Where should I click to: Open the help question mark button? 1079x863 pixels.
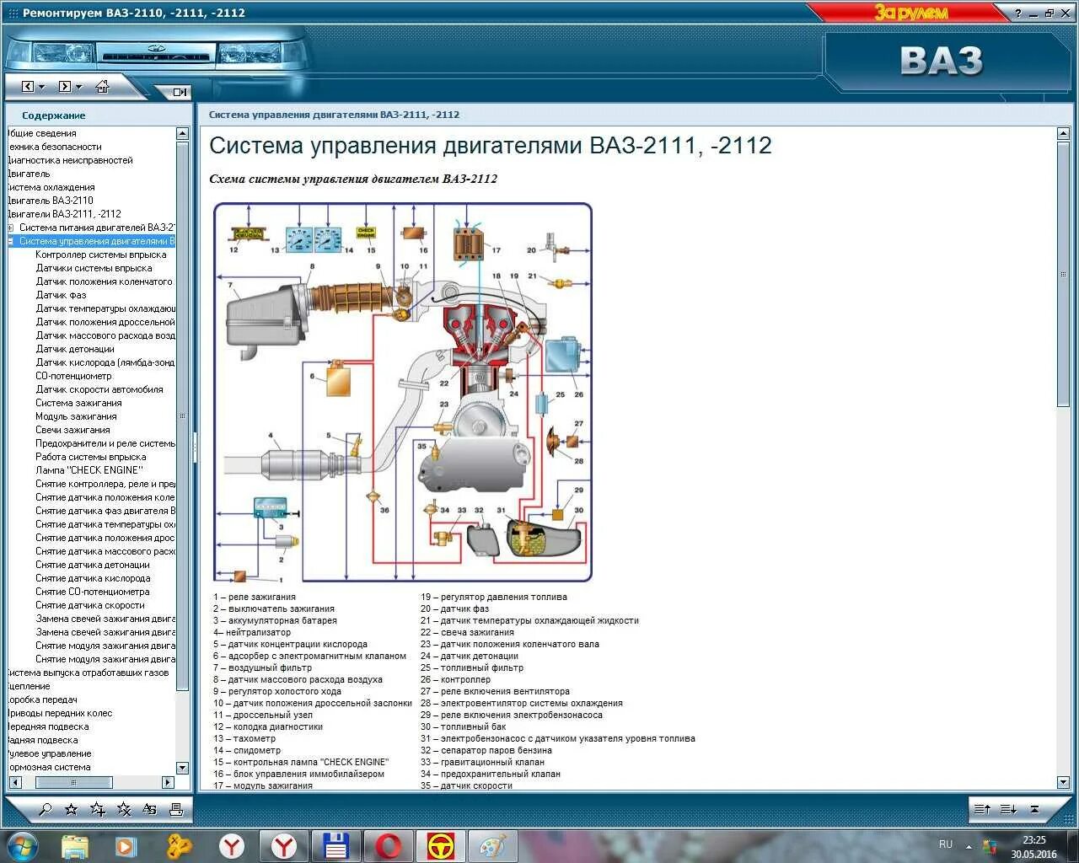pyautogui.click(x=1018, y=13)
